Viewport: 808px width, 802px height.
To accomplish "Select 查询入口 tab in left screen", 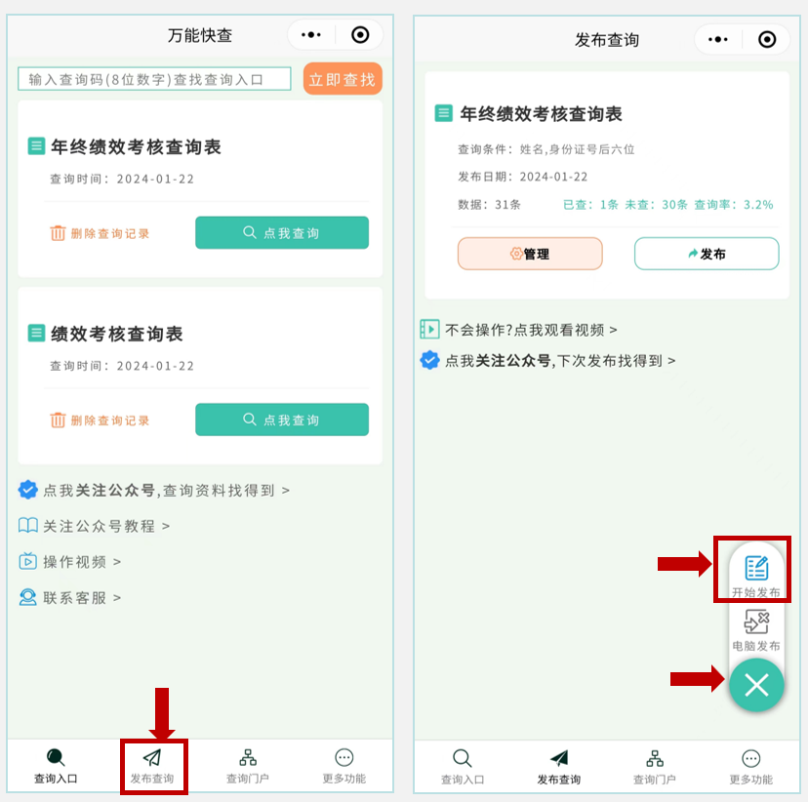I will (x=56, y=766).
